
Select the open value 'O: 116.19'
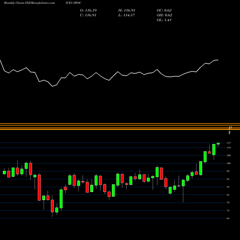tap(88, 11)
